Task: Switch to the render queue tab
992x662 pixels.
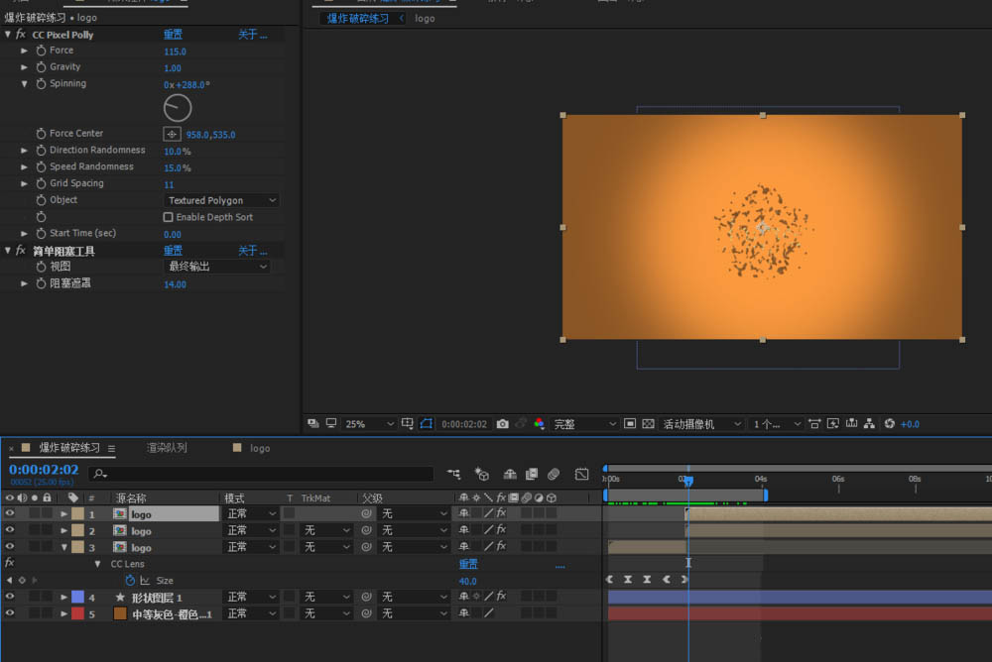Action: pyautogui.click(x=167, y=448)
